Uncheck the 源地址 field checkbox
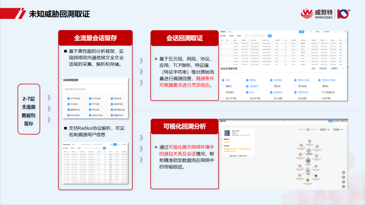Image resolution: width=366 pixels, height=205 pixels. [x=247, y=80]
